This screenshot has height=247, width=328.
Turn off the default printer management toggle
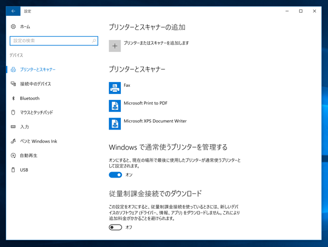pos(115,175)
